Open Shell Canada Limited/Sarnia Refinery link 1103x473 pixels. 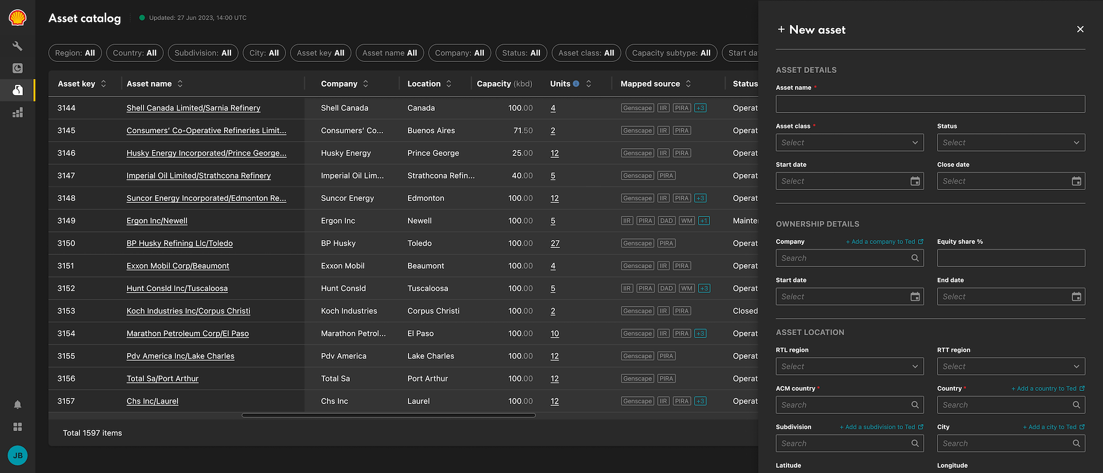(193, 108)
